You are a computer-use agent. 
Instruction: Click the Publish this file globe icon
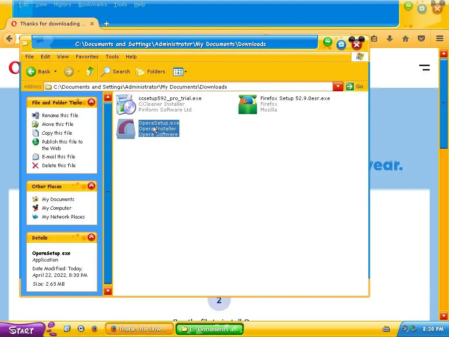(x=36, y=142)
